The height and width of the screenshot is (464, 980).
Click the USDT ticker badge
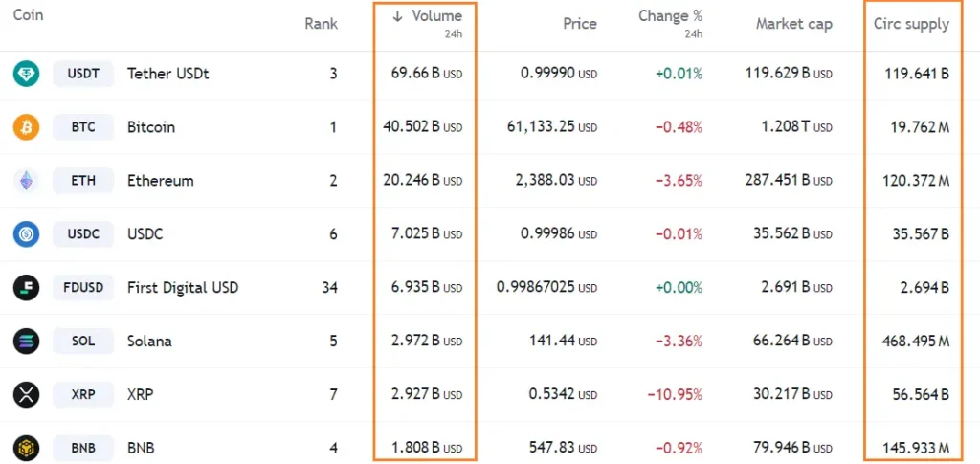coord(83,74)
